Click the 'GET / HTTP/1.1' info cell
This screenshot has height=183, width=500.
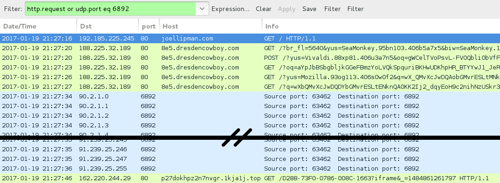(289, 39)
